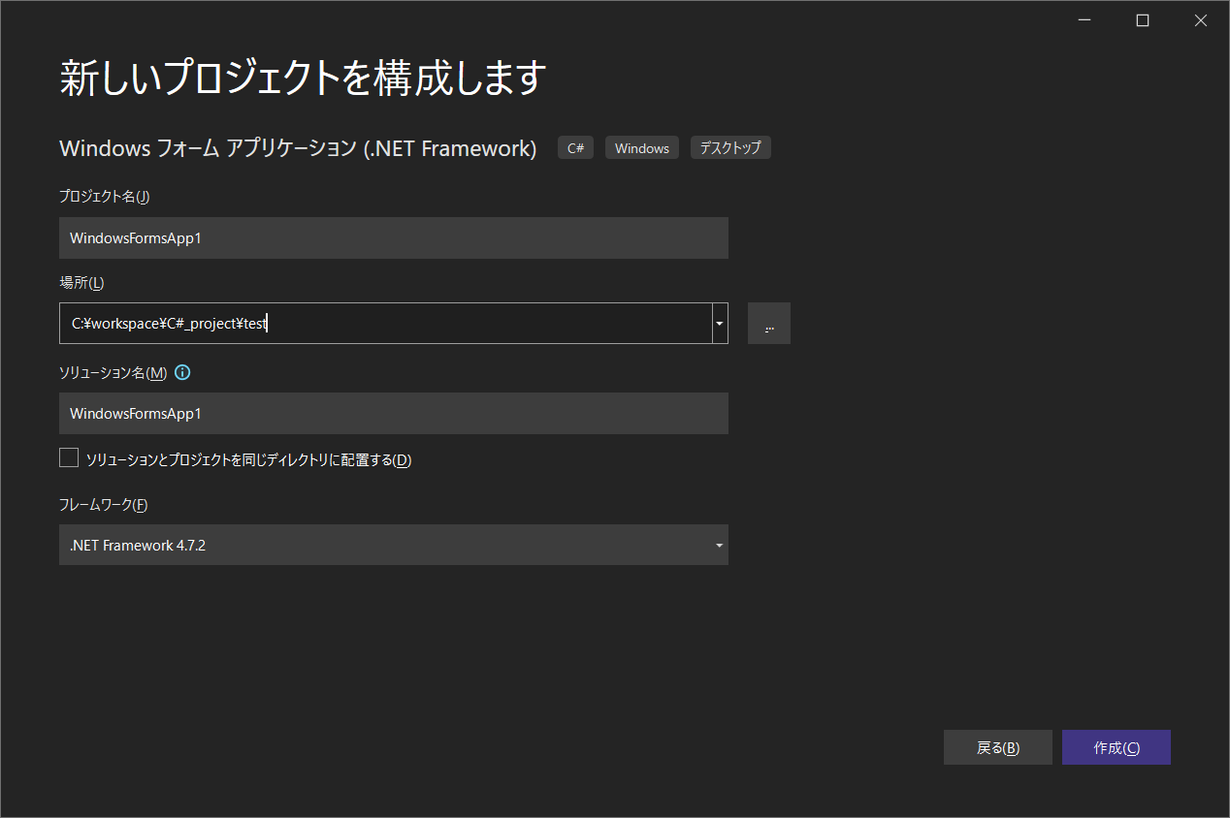Maximize the dialog window

click(1143, 21)
